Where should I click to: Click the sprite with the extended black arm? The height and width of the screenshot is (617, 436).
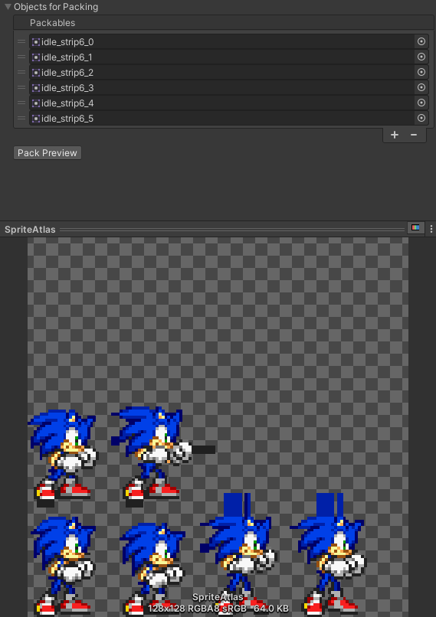click(x=162, y=456)
